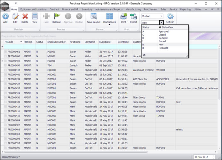The height and width of the screenshot is (160, 222).
Task: Expand the PR0000439 row details
Action: [x=5, y=79]
